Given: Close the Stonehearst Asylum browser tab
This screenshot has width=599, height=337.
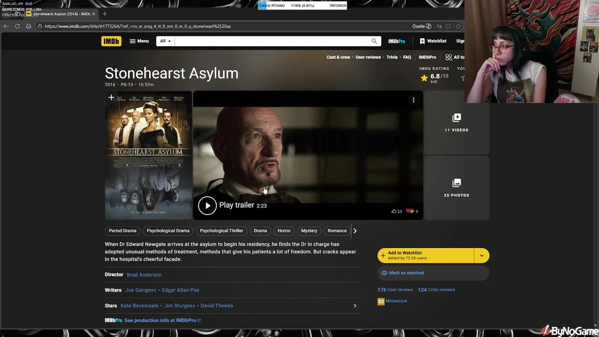Looking at the screenshot, I should (93, 14).
